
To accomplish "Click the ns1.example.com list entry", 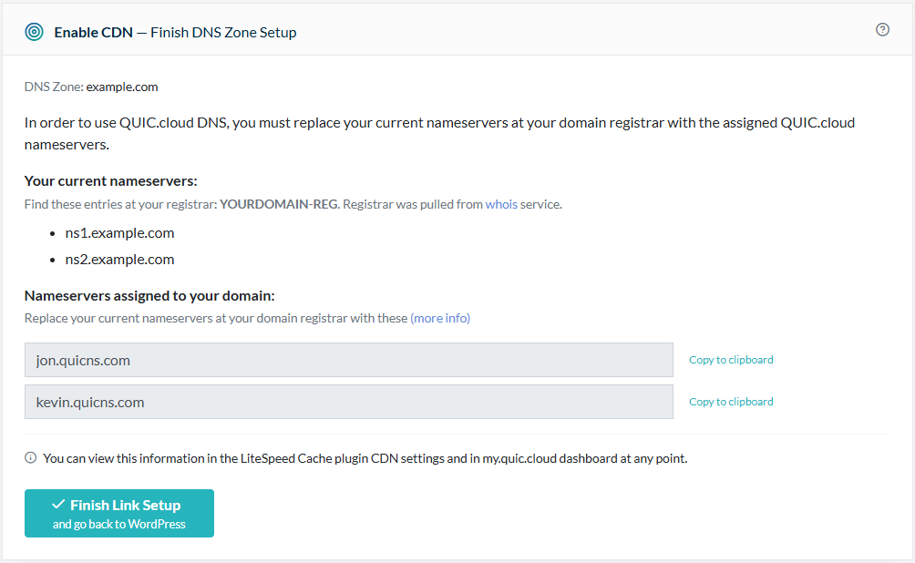I will tap(119, 232).
